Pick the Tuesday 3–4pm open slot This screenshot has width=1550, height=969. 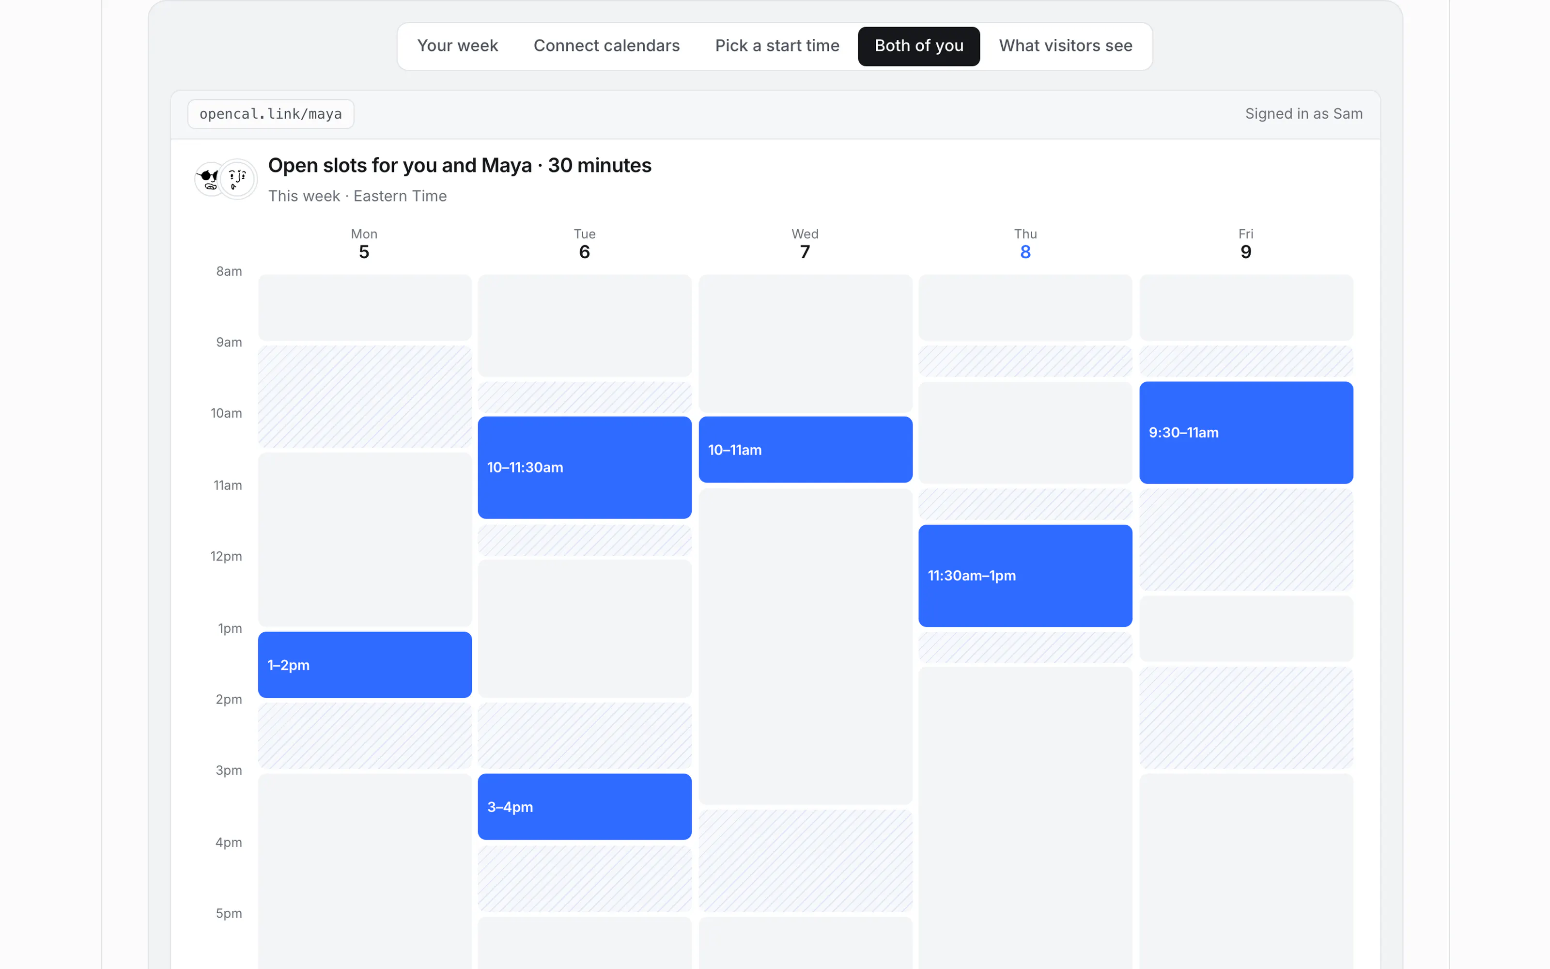[x=585, y=807]
